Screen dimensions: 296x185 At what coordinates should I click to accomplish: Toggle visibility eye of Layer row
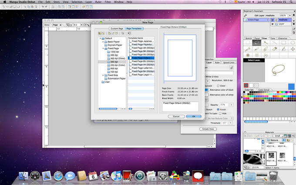click(272, 24)
